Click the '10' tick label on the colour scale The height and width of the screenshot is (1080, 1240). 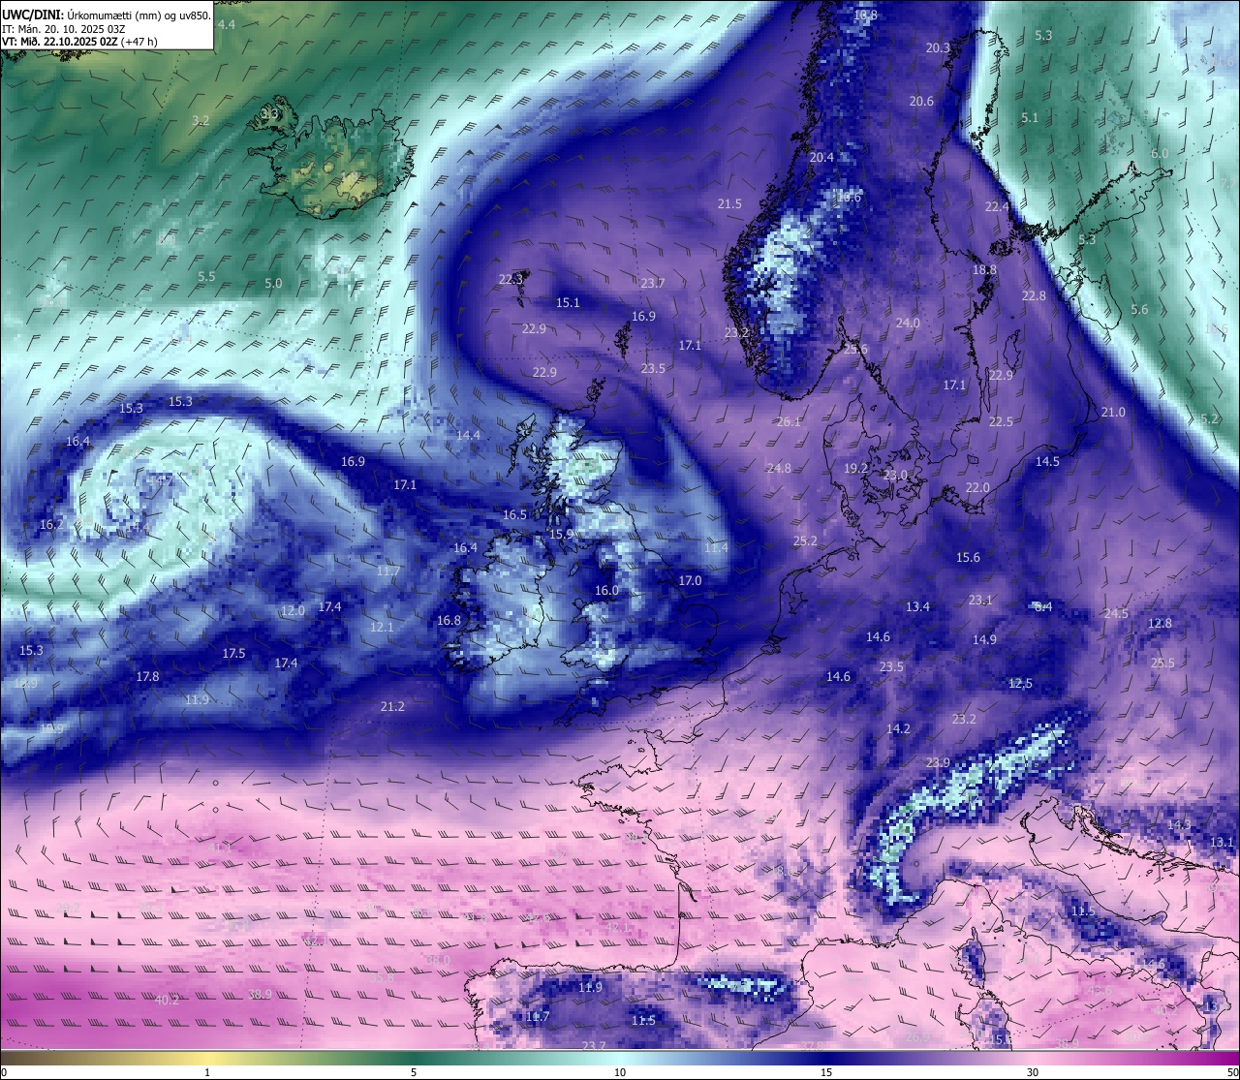(x=620, y=1072)
